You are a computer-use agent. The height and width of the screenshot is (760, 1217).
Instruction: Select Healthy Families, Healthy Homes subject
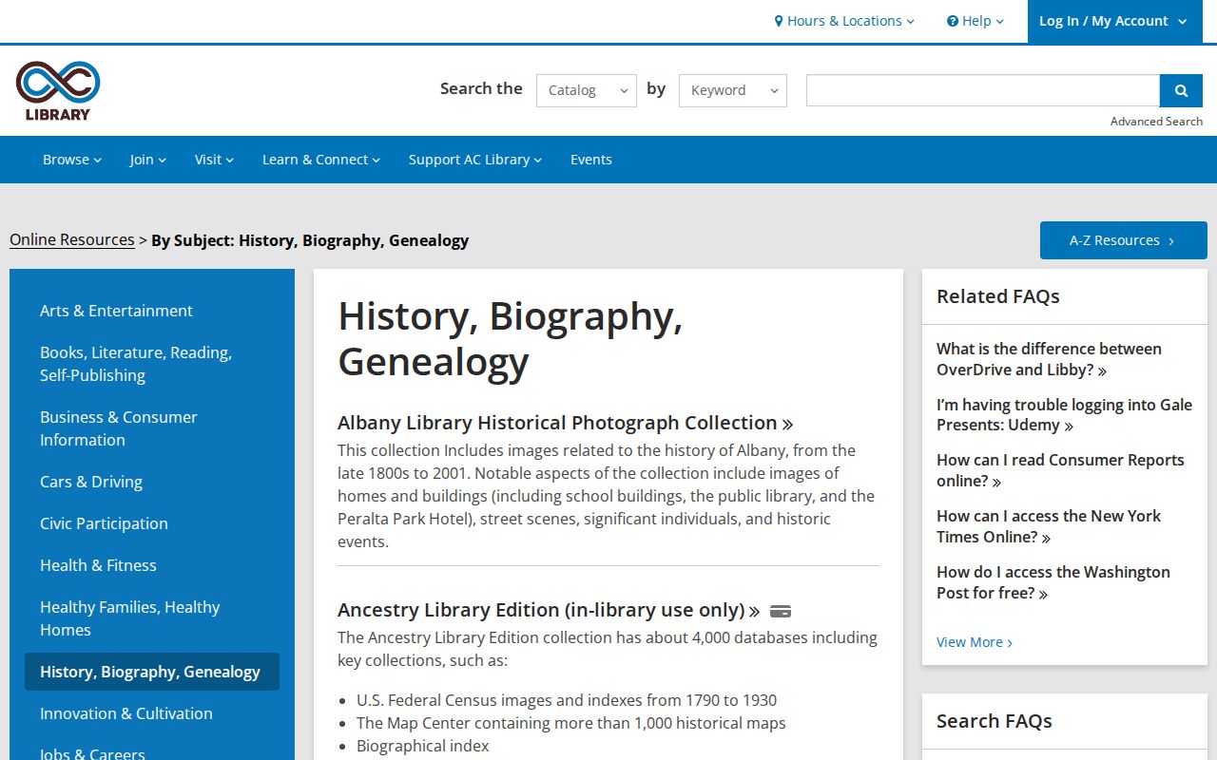coord(152,618)
